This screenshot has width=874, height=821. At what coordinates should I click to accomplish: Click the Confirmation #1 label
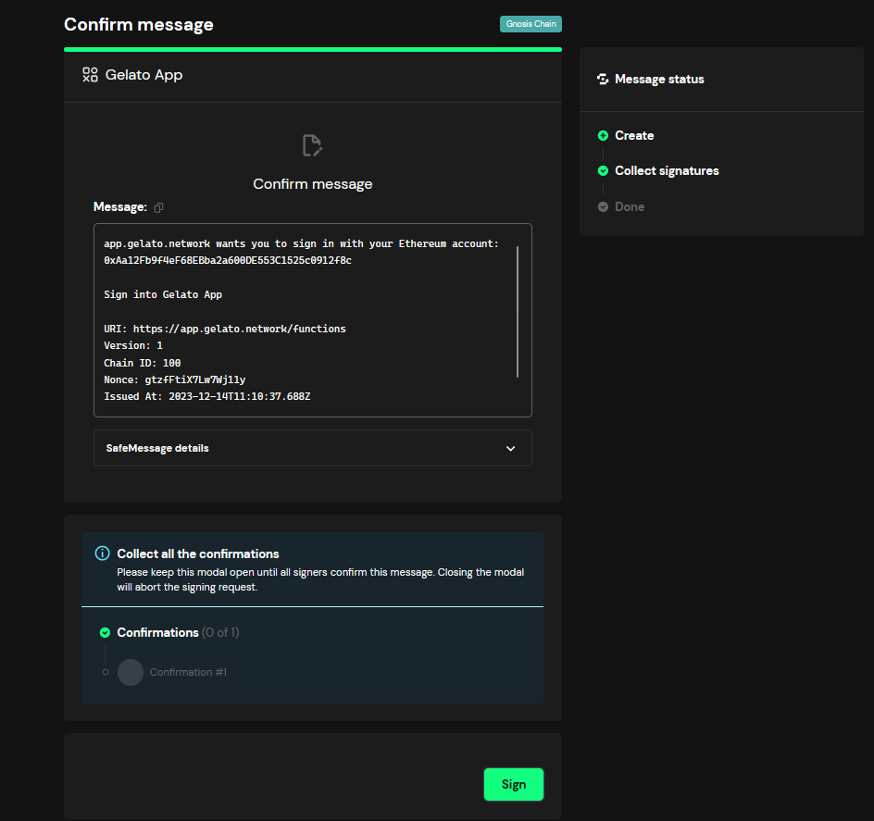188,672
